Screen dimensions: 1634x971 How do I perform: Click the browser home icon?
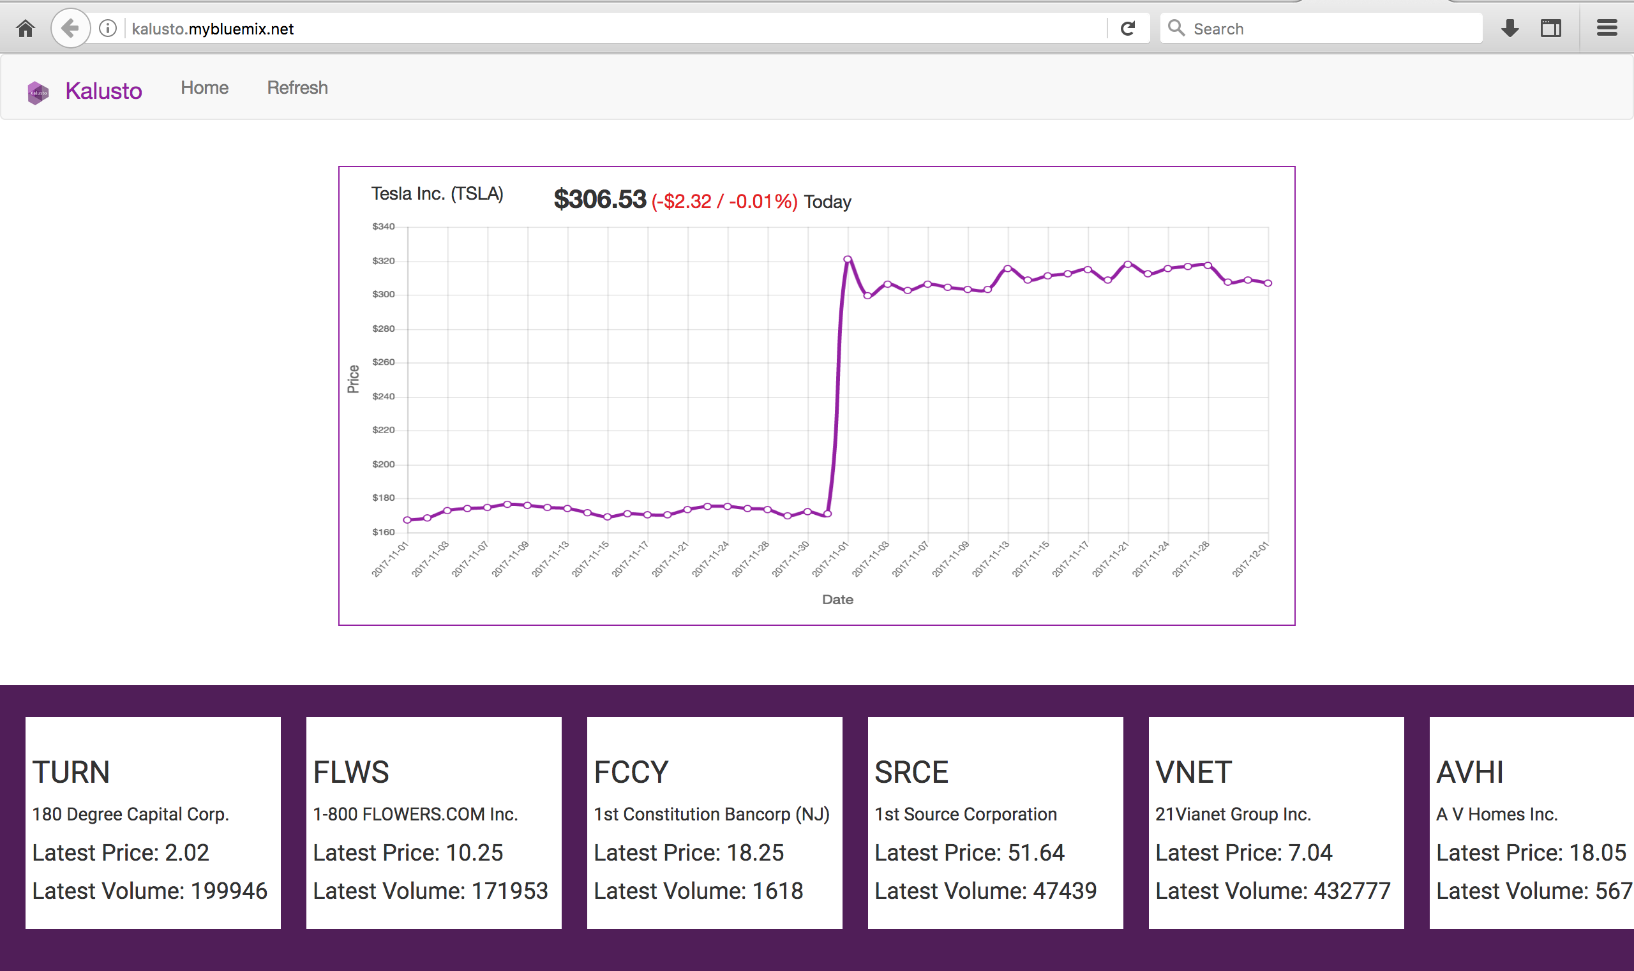point(26,29)
